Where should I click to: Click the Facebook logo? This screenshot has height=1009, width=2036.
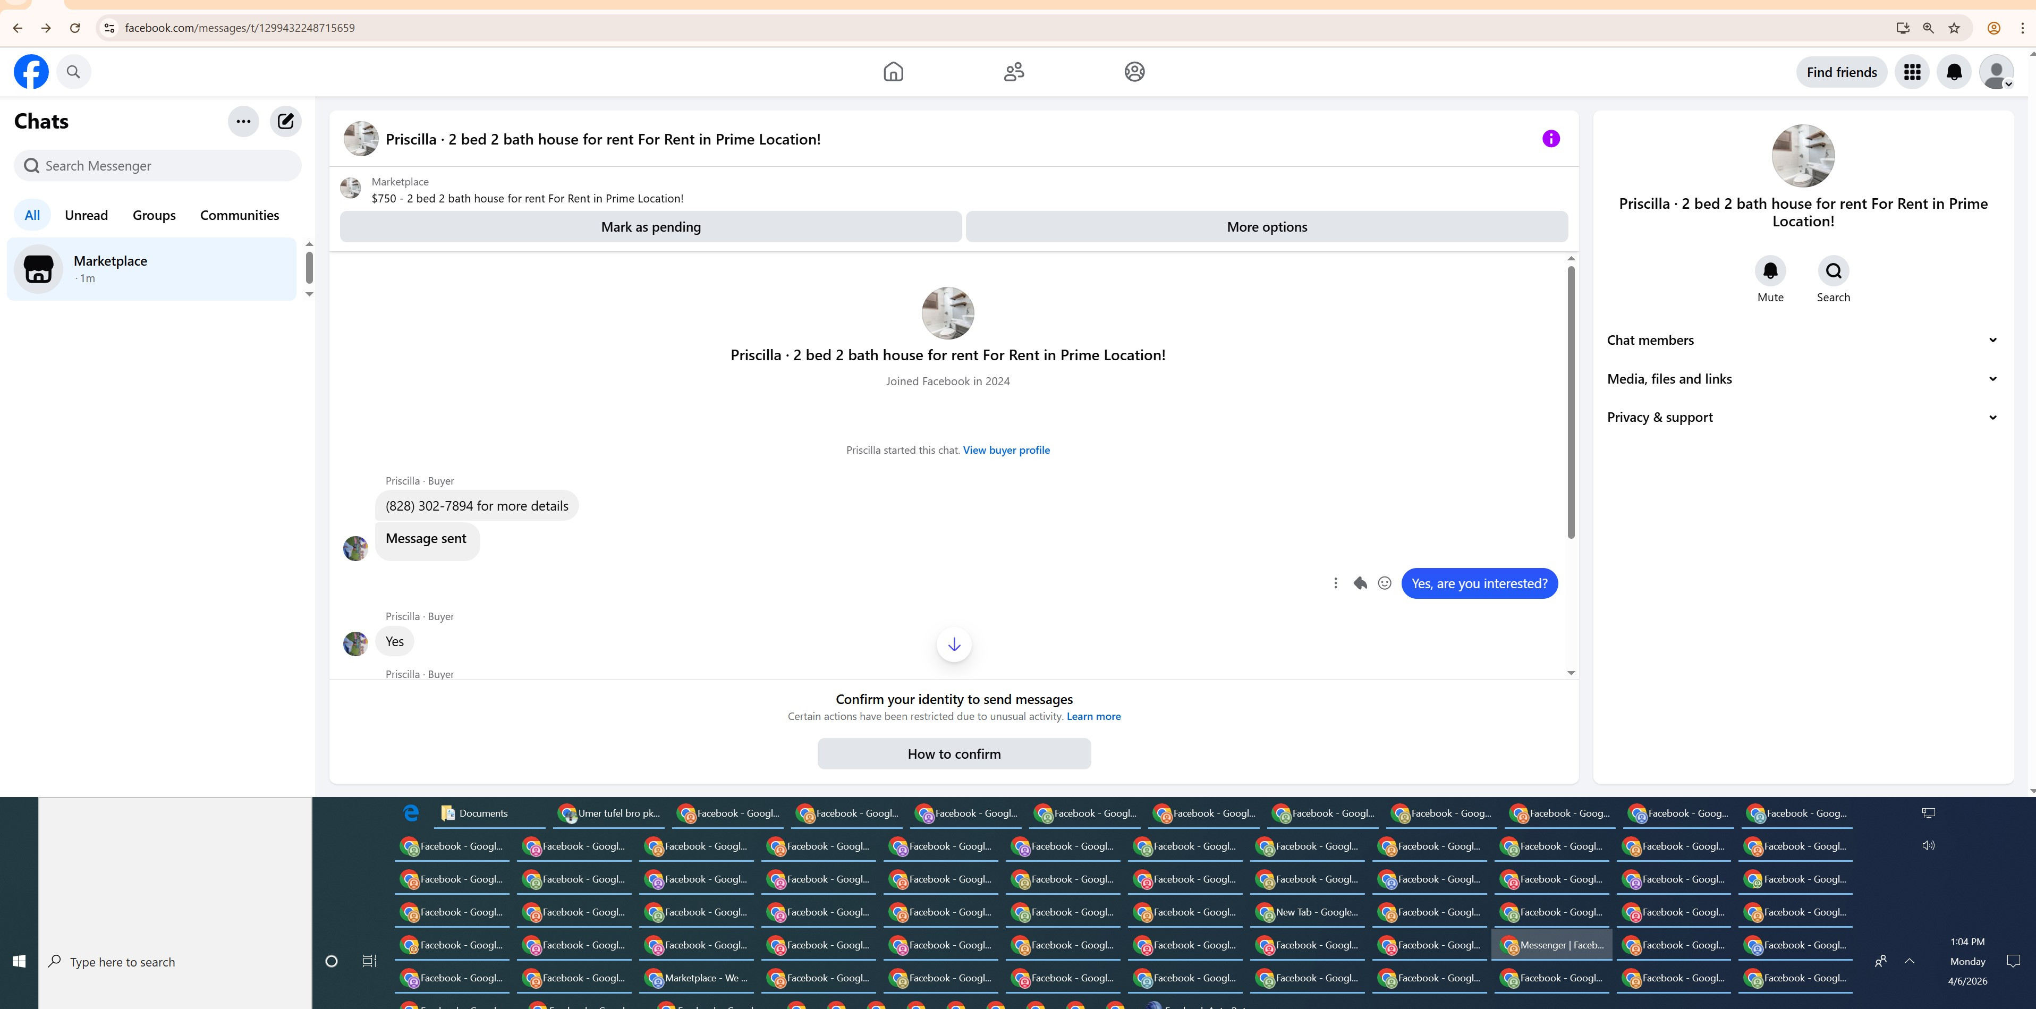(31, 72)
